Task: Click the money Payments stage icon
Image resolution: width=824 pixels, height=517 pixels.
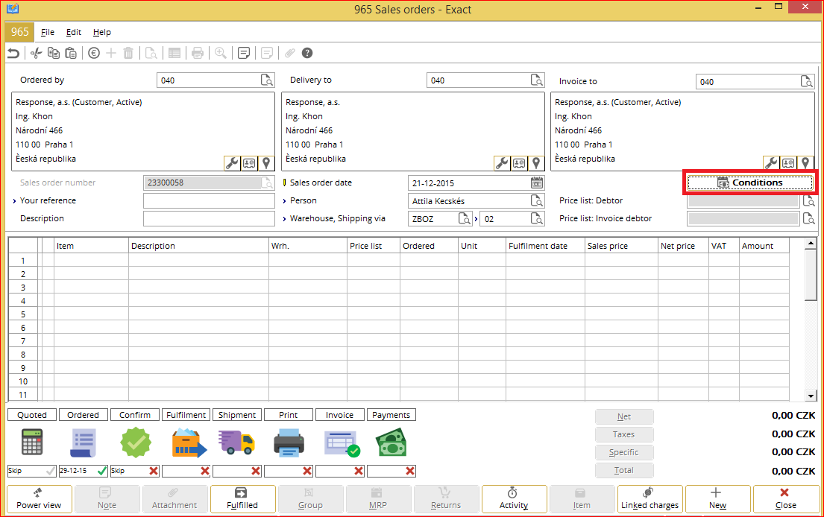Action: click(x=391, y=442)
